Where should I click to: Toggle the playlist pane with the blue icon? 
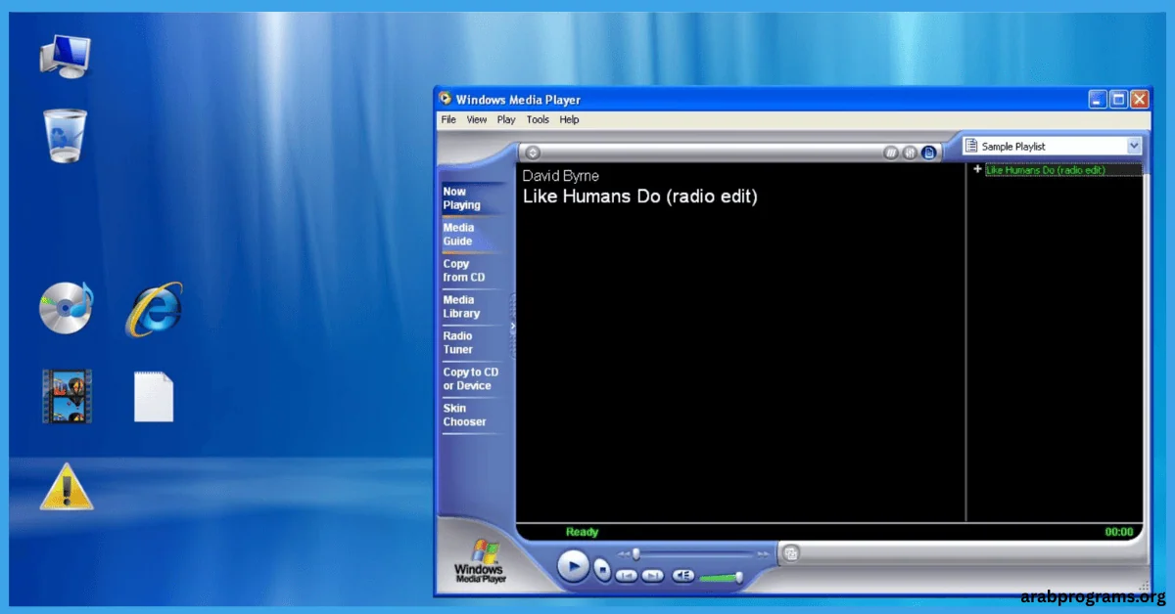tap(929, 153)
